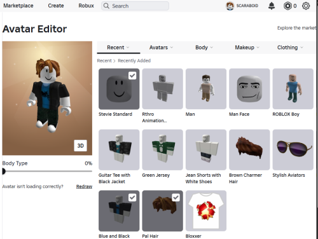
Task: Click the Redraw link
Action: tap(84, 186)
